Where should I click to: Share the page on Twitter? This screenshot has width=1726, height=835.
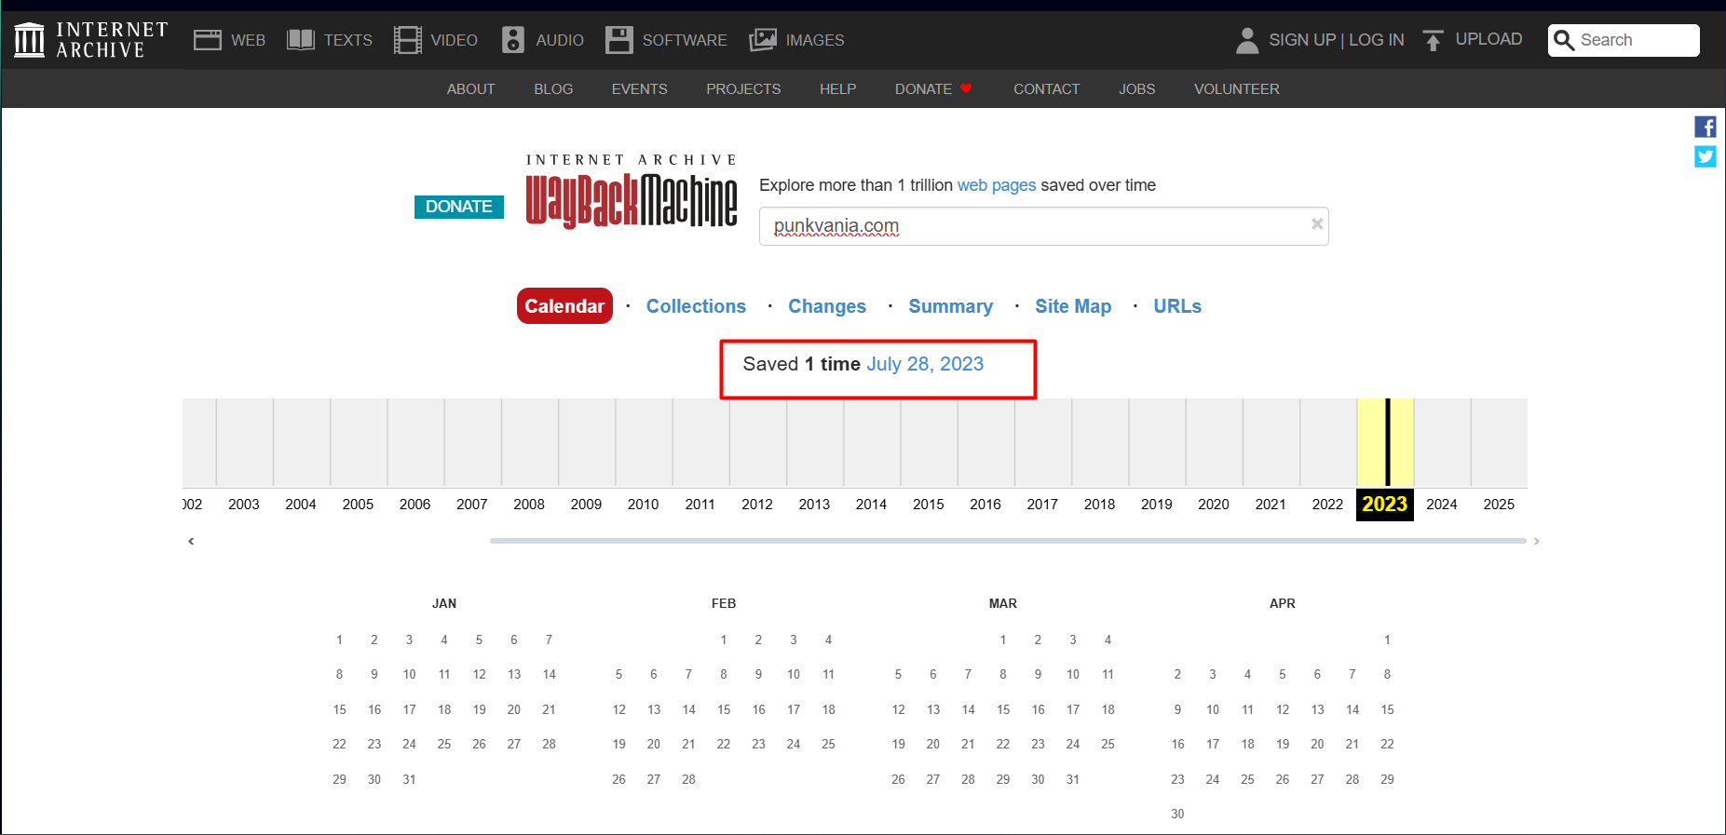pos(1706,156)
